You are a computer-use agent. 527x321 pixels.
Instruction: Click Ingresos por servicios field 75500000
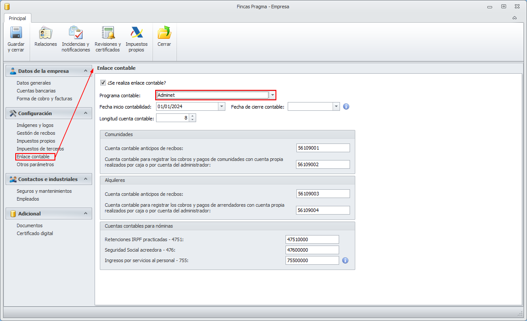(x=312, y=260)
